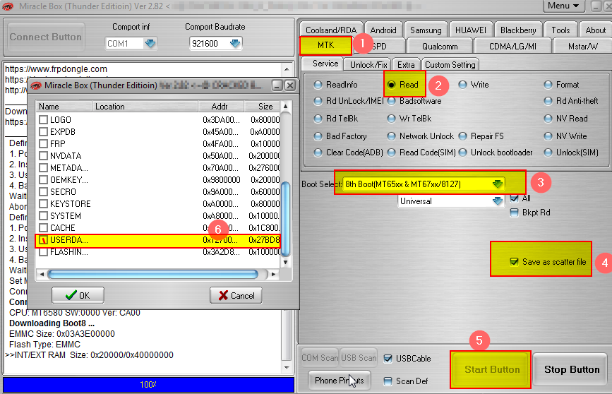Switch to the Android tab

[x=383, y=30]
